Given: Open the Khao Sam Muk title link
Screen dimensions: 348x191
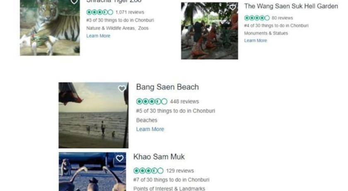Looking at the screenshot, I should (159, 157).
